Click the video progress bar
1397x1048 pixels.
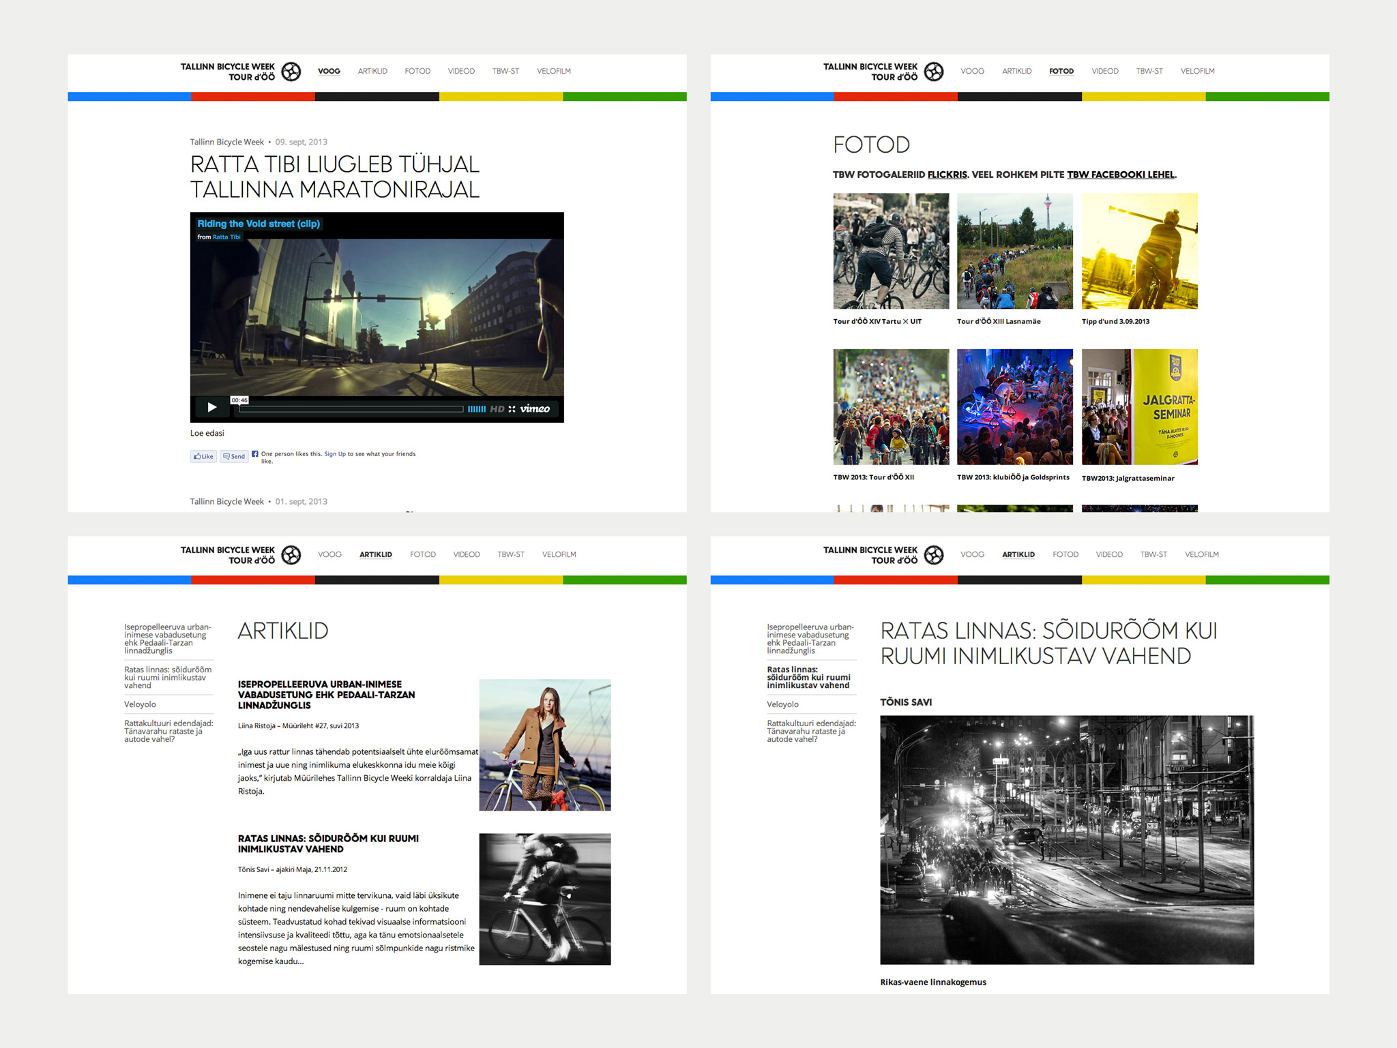tap(351, 409)
